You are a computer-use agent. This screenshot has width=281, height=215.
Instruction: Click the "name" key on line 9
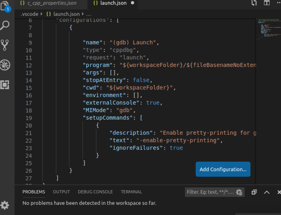pyautogui.click(x=93, y=43)
